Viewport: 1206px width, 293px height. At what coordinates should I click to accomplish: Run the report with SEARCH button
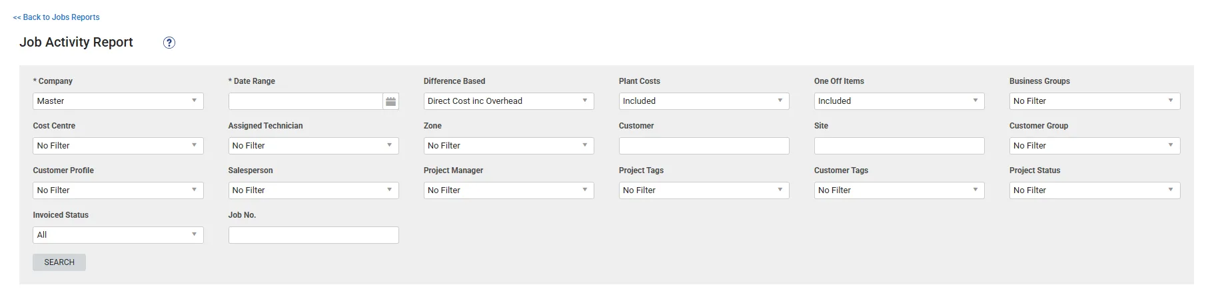(x=59, y=262)
